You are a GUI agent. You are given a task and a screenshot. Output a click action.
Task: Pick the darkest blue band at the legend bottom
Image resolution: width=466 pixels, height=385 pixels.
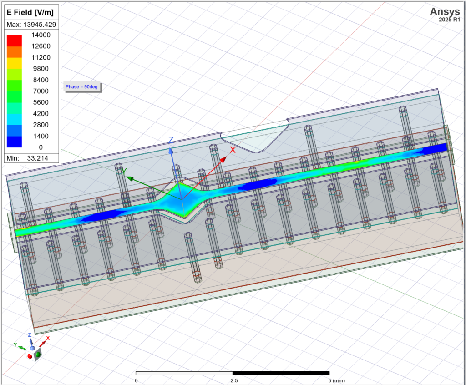point(14,142)
